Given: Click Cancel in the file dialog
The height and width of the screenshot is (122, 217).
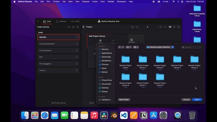Looking at the screenshot, I should [x=186, y=100].
